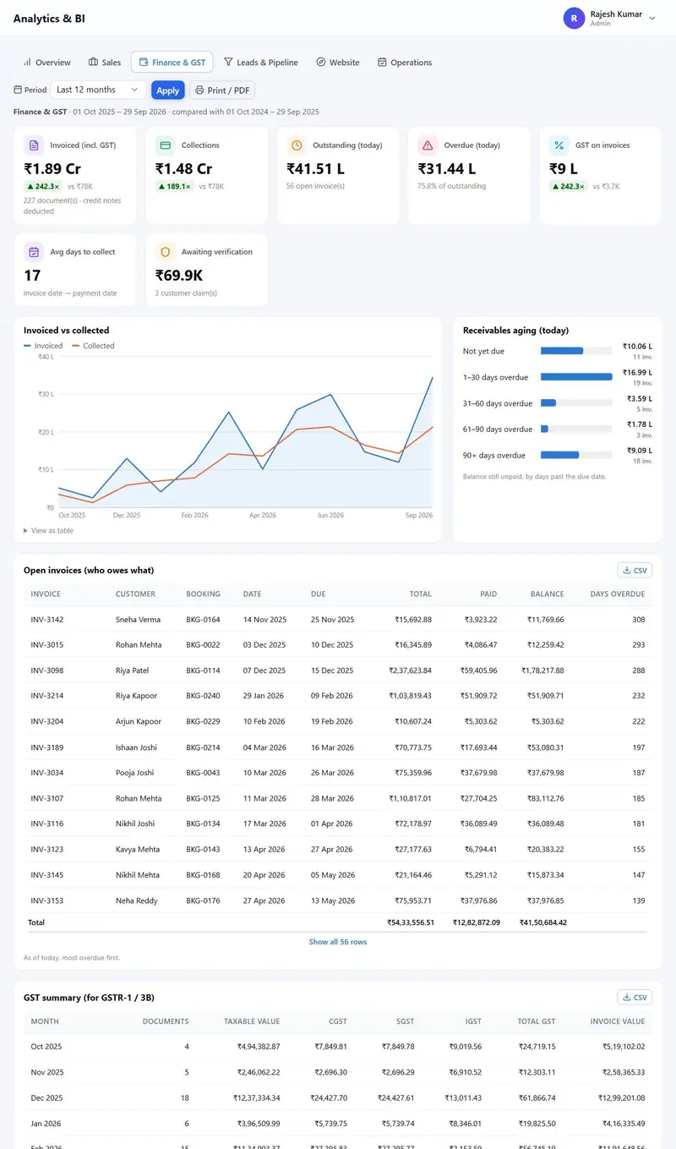Click invoice INV-3116
Image resolution: width=676 pixels, height=1149 pixels.
47,823
